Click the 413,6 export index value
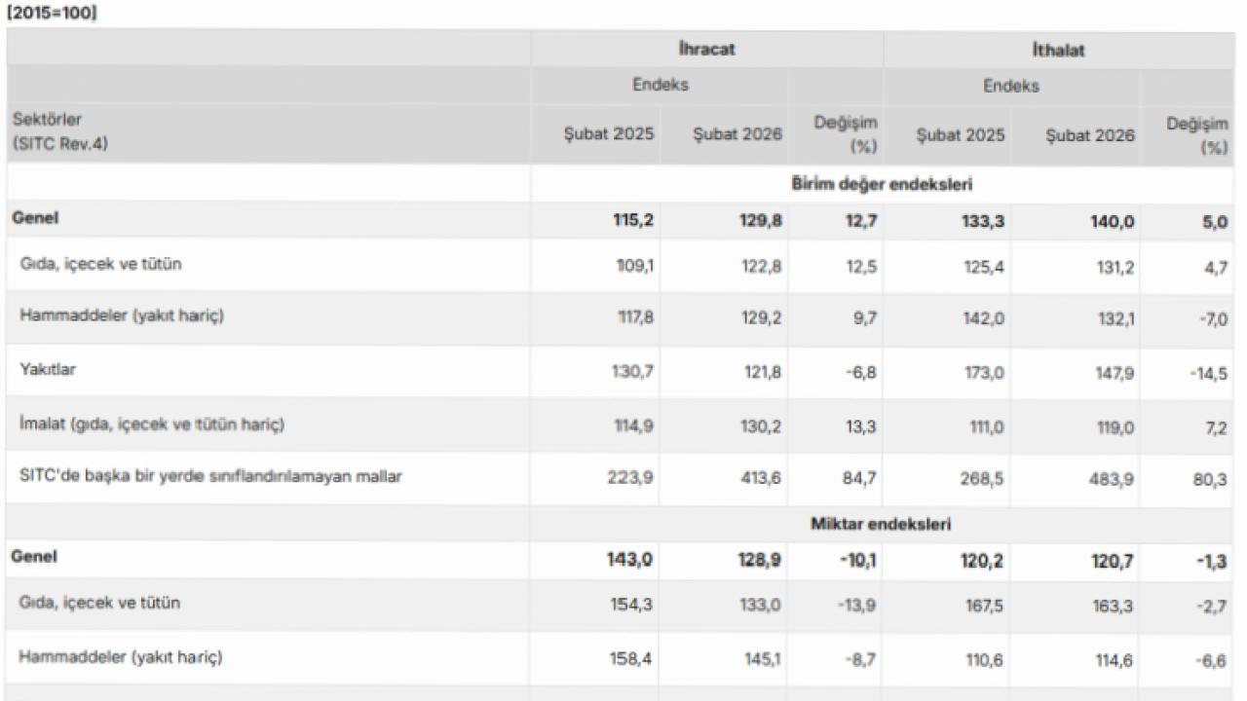This screenshot has width=1247, height=701. [x=761, y=478]
